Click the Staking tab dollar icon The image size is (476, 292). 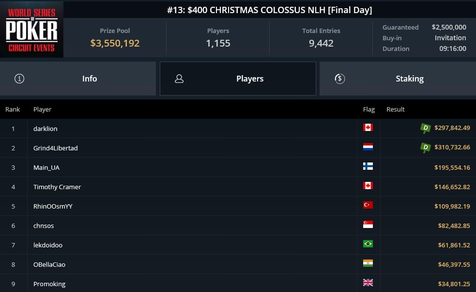340,79
